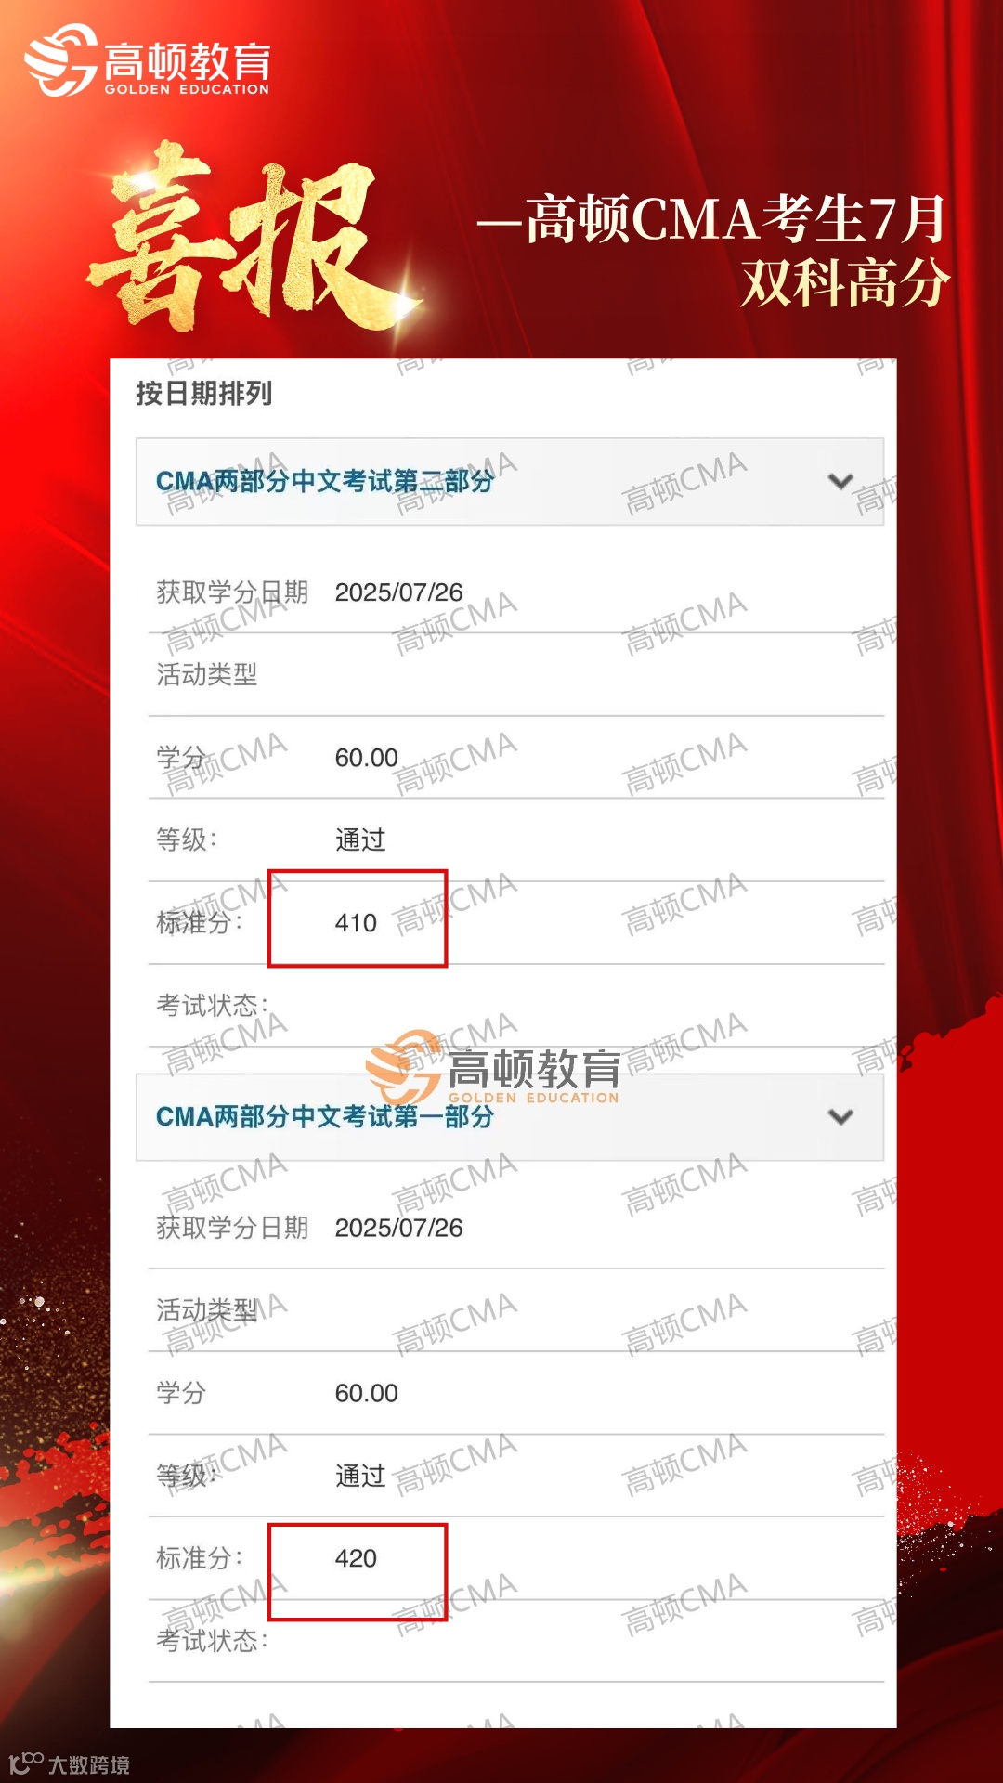
Task: Click the 活动类型 label under 第一部分
Action: pos(206,1310)
